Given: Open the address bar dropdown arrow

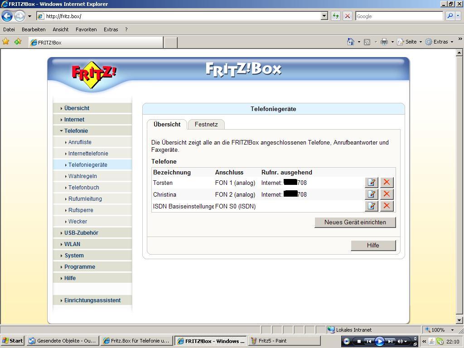Looking at the screenshot, I should click(324, 16).
